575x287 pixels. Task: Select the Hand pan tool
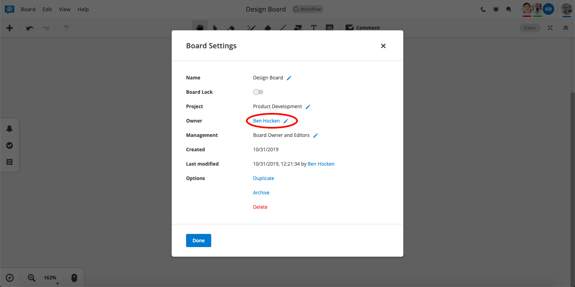click(x=200, y=28)
